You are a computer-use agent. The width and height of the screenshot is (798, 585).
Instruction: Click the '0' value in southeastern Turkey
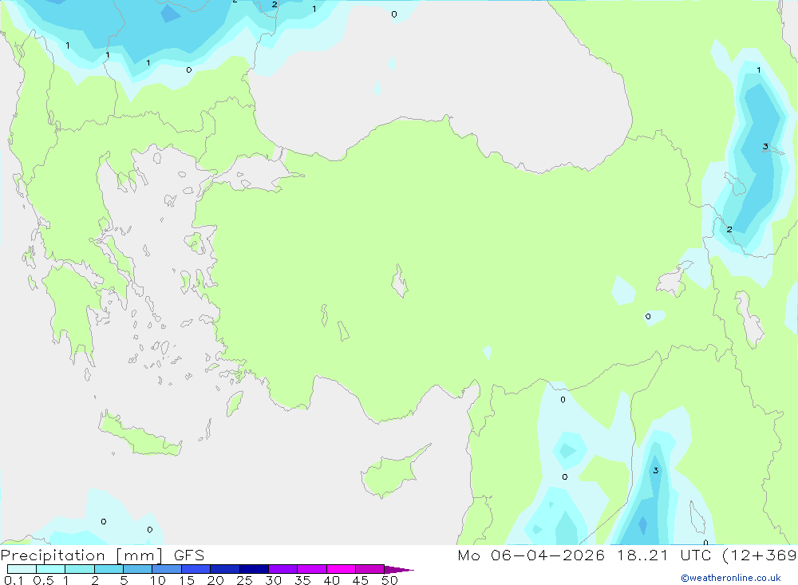point(648,317)
